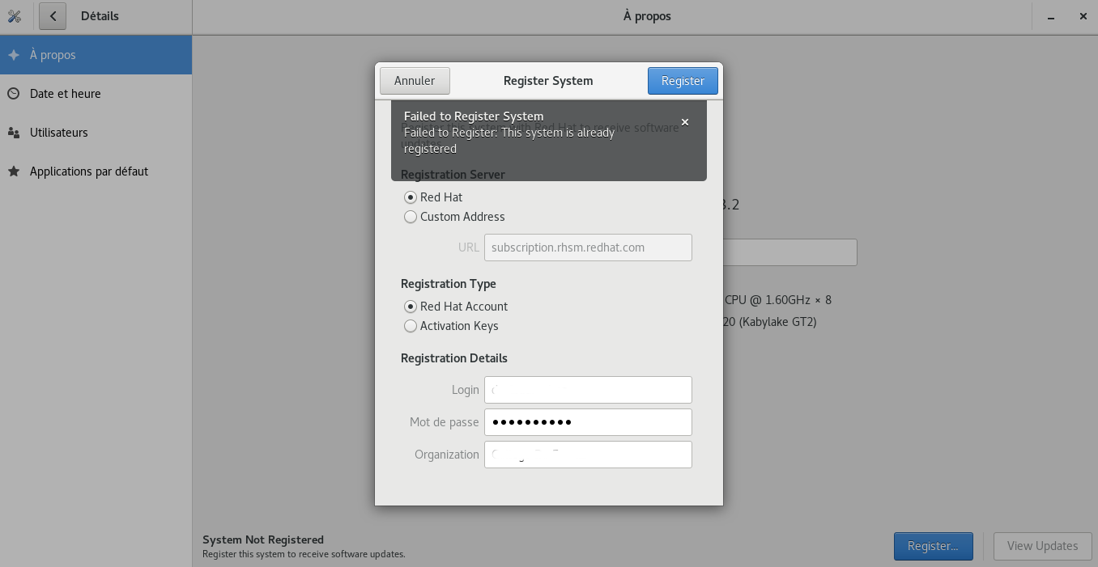Choose Activation Keys registration type
Viewport: 1098px width, 567px height.
click(x=411, y=326)
